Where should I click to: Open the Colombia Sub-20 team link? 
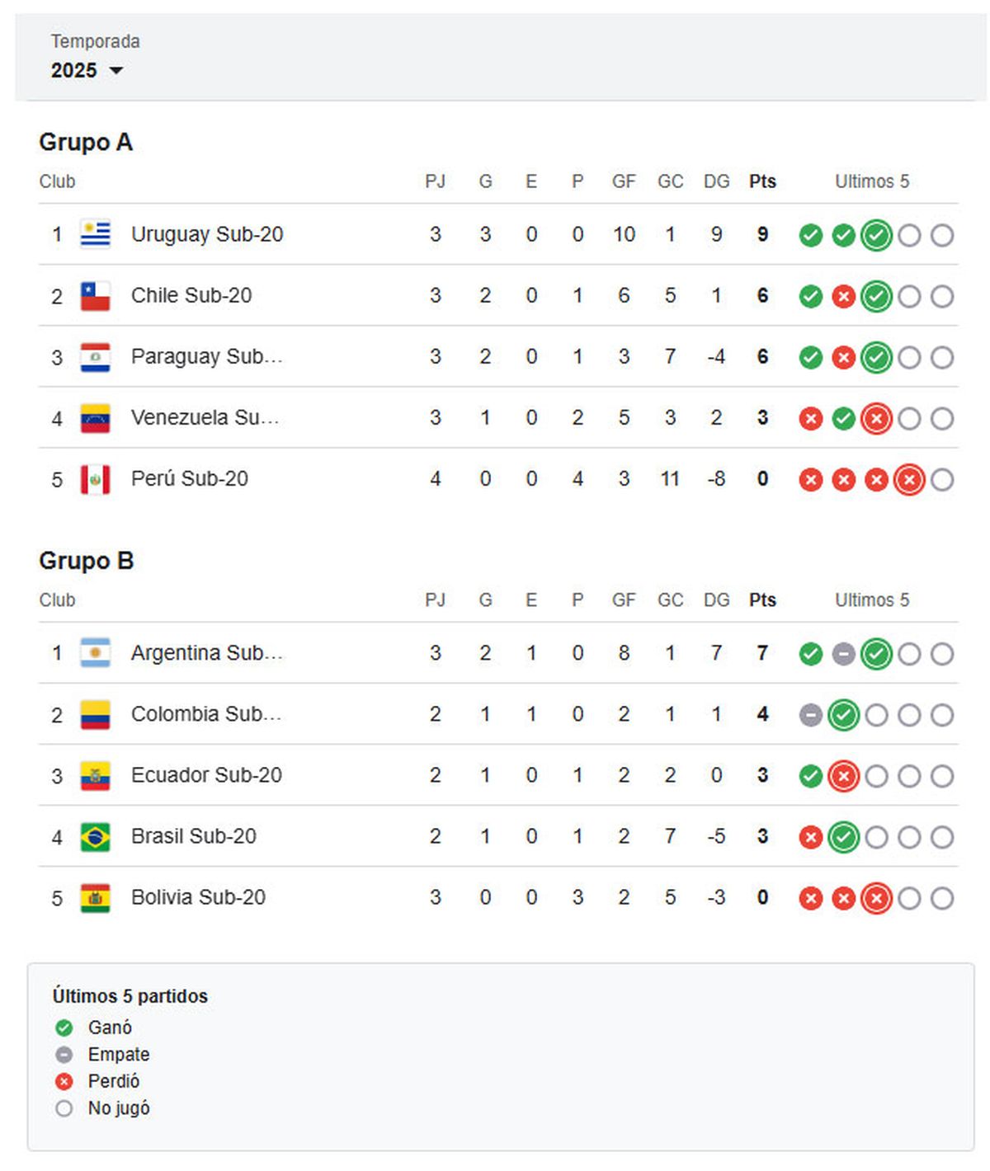coord(206,713)
